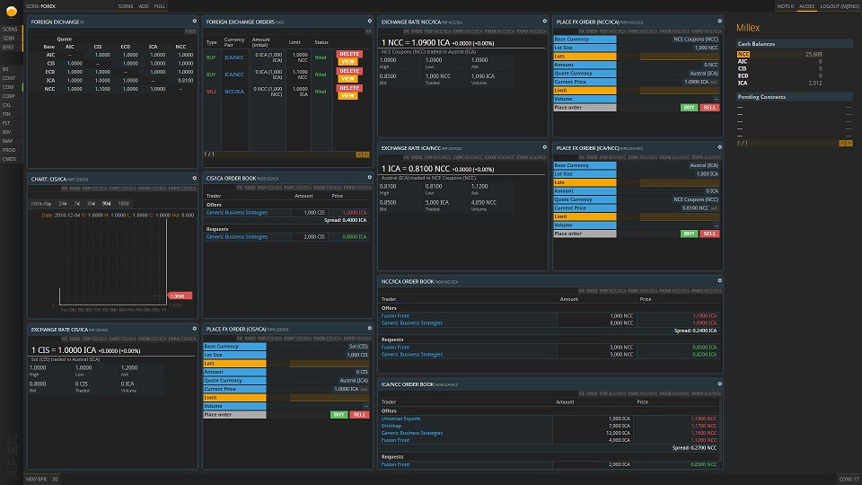Delete the SELL NCC/ICA order
The image size is (862, 485).
(348, 88)
